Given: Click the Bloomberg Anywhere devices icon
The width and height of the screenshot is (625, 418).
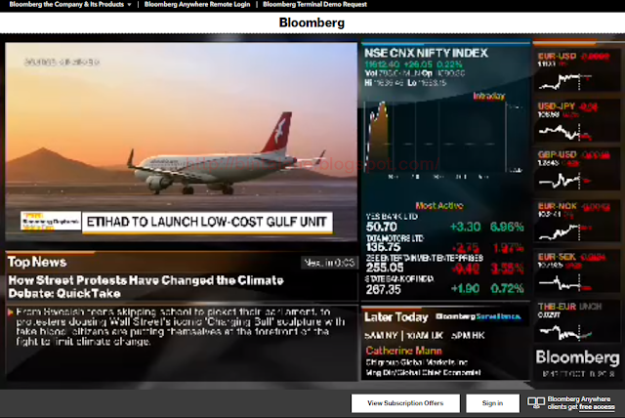Looking at the screenshot, I should (536, 402).
